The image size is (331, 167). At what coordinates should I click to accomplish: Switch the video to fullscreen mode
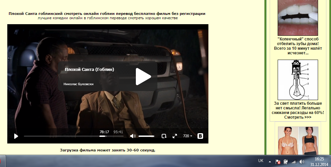coord(175,136)
